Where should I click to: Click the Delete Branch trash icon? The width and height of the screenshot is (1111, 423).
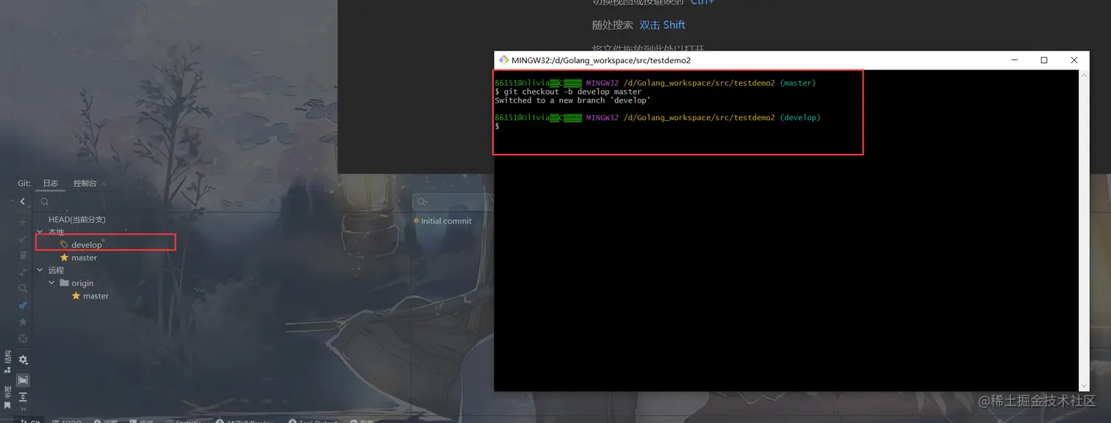[23, 255]
